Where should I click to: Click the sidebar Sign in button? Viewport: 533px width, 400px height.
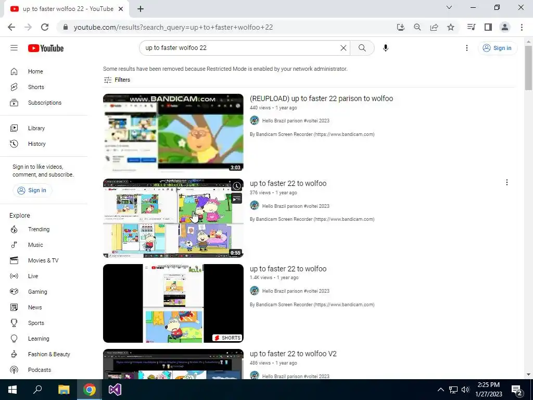coord(32,190)
